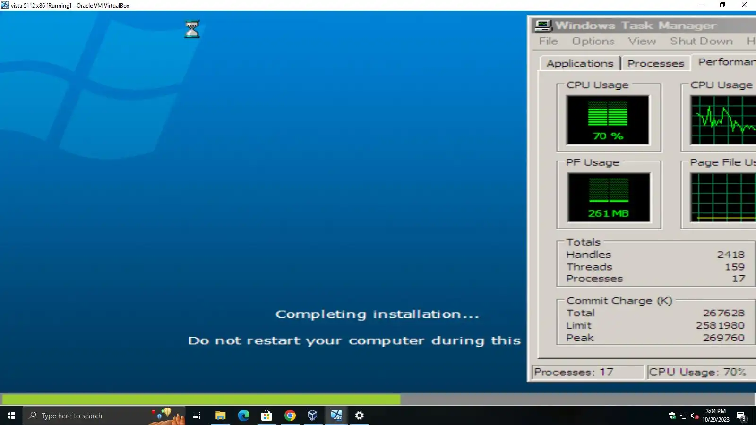Click the Processes value 17 under Totals
Image resolution: width=756 pixels, height=425 pixels.
point(739,279)
